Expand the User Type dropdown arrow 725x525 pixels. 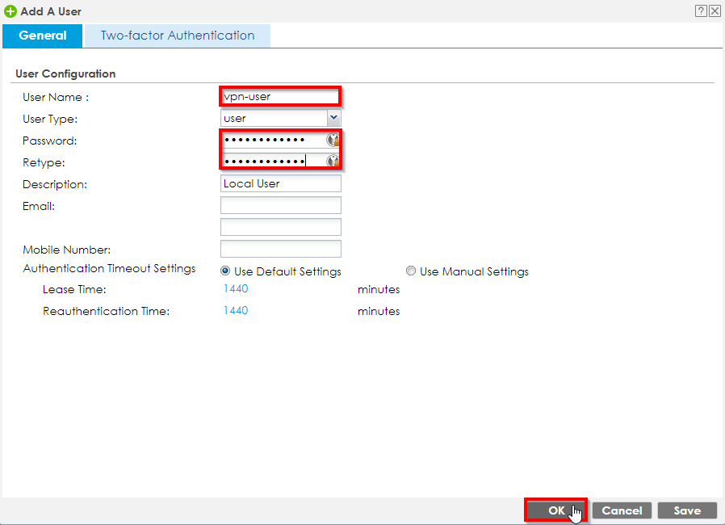pyautogui.click(x=333, y=118)
